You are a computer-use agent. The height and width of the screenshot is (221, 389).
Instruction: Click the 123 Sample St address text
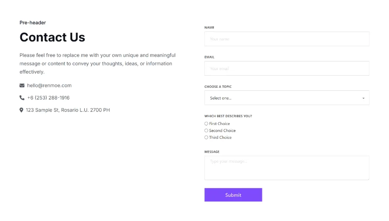(x=68, y=110)
